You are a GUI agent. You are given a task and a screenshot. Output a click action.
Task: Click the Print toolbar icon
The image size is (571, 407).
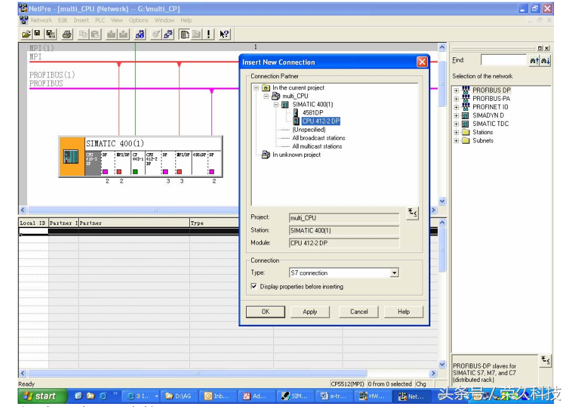coord(67,35)
